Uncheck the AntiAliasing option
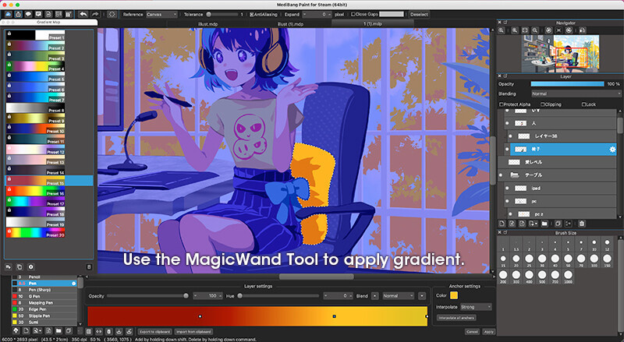624x342 pixels. [251, 14]
